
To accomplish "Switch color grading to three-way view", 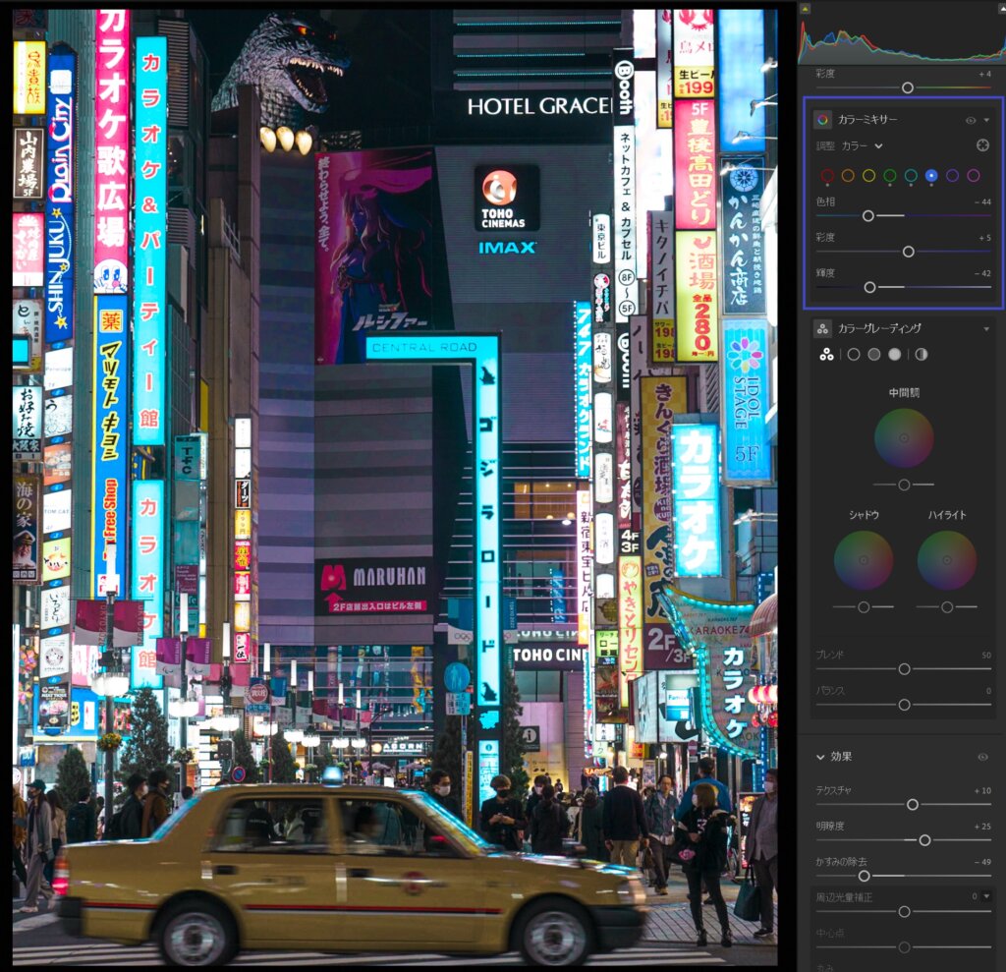I will tap(826, 355).
